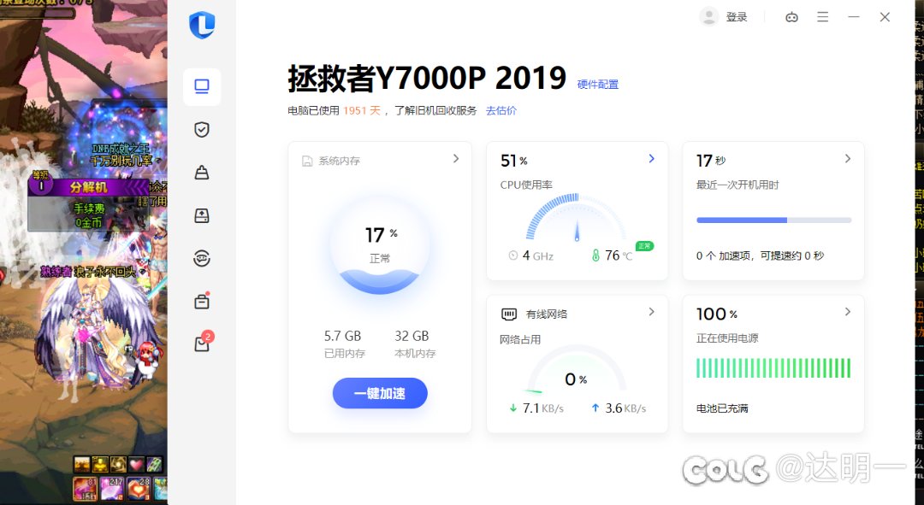Open the shield security sidebar icon

202,130
